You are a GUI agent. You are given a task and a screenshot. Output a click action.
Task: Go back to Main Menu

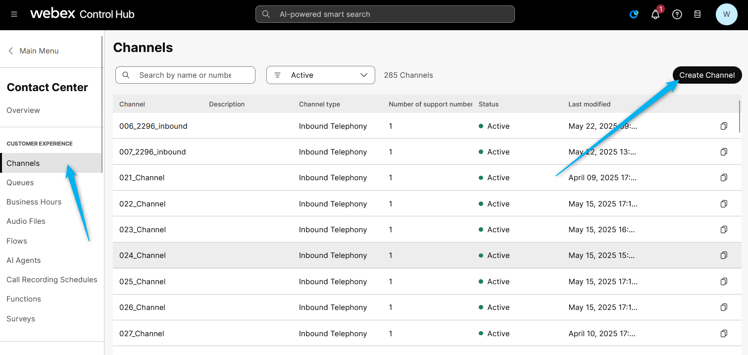pos(33,51)
